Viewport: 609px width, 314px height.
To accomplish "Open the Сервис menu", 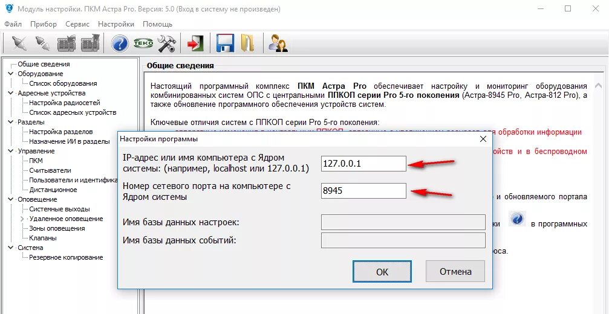I will tap(77, 24).
